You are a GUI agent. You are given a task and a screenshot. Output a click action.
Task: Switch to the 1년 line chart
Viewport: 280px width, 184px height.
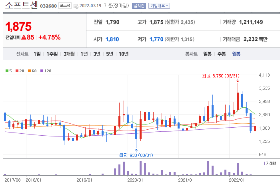click(84, 54)
